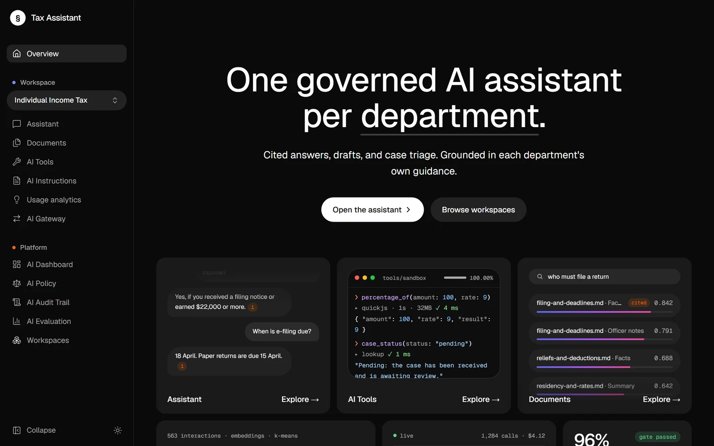Click the '563 interactions' text
Viewport: 714px width, 446px height.
194,436
